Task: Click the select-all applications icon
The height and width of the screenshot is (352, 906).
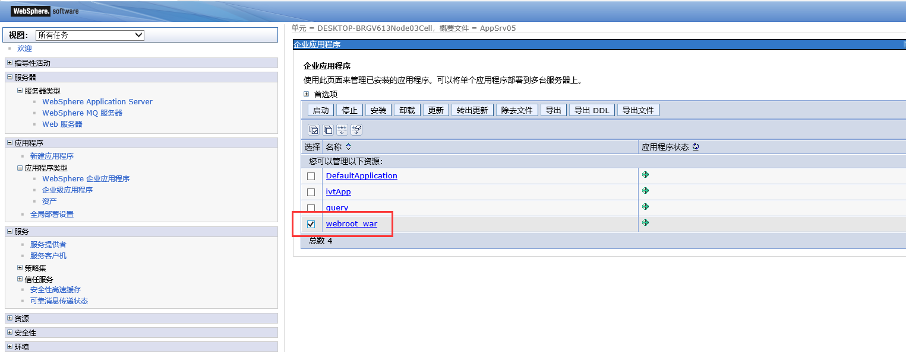Action: (314, 129)
